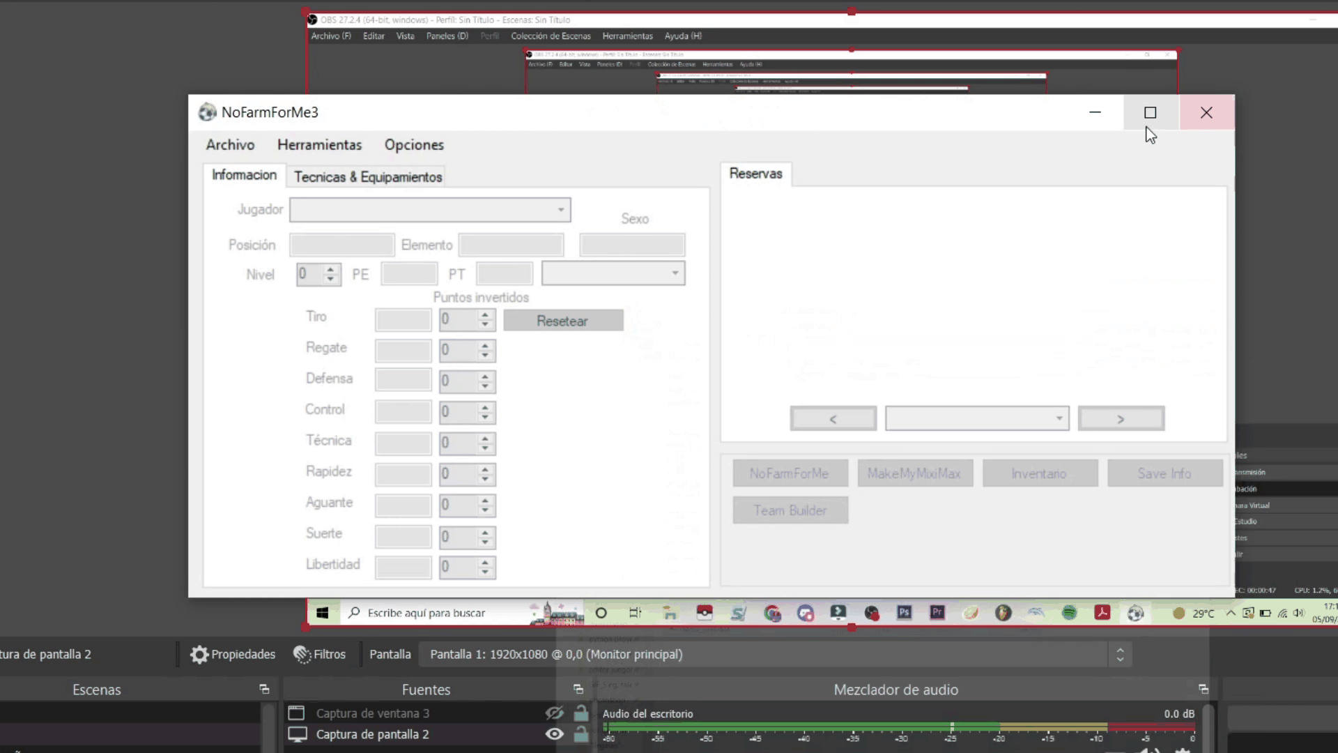The width and height of the screenshot is (1338, 753).
Task: Click the Wi-Fi icon in the system tray
Action: pyautogui.click(x=1282, y=613)
